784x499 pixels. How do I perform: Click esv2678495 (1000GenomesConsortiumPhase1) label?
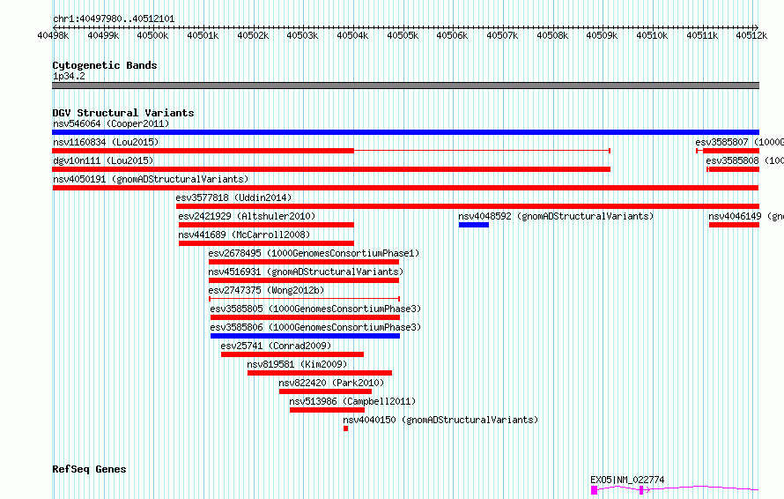[x=314, y=253]
